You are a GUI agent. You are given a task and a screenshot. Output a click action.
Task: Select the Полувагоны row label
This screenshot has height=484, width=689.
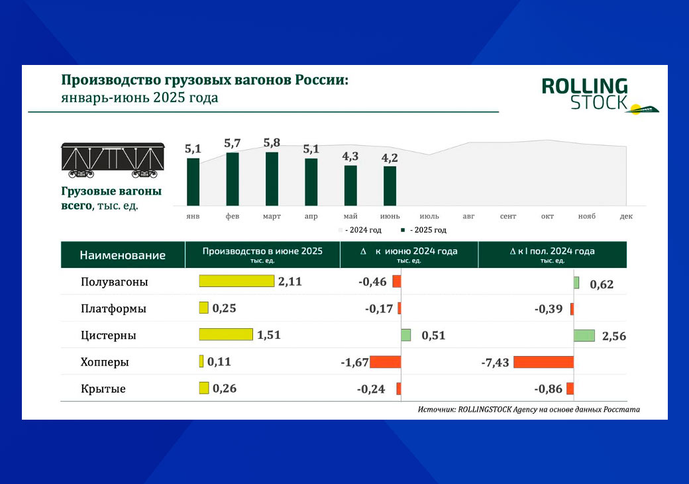(x=114, y=282)
